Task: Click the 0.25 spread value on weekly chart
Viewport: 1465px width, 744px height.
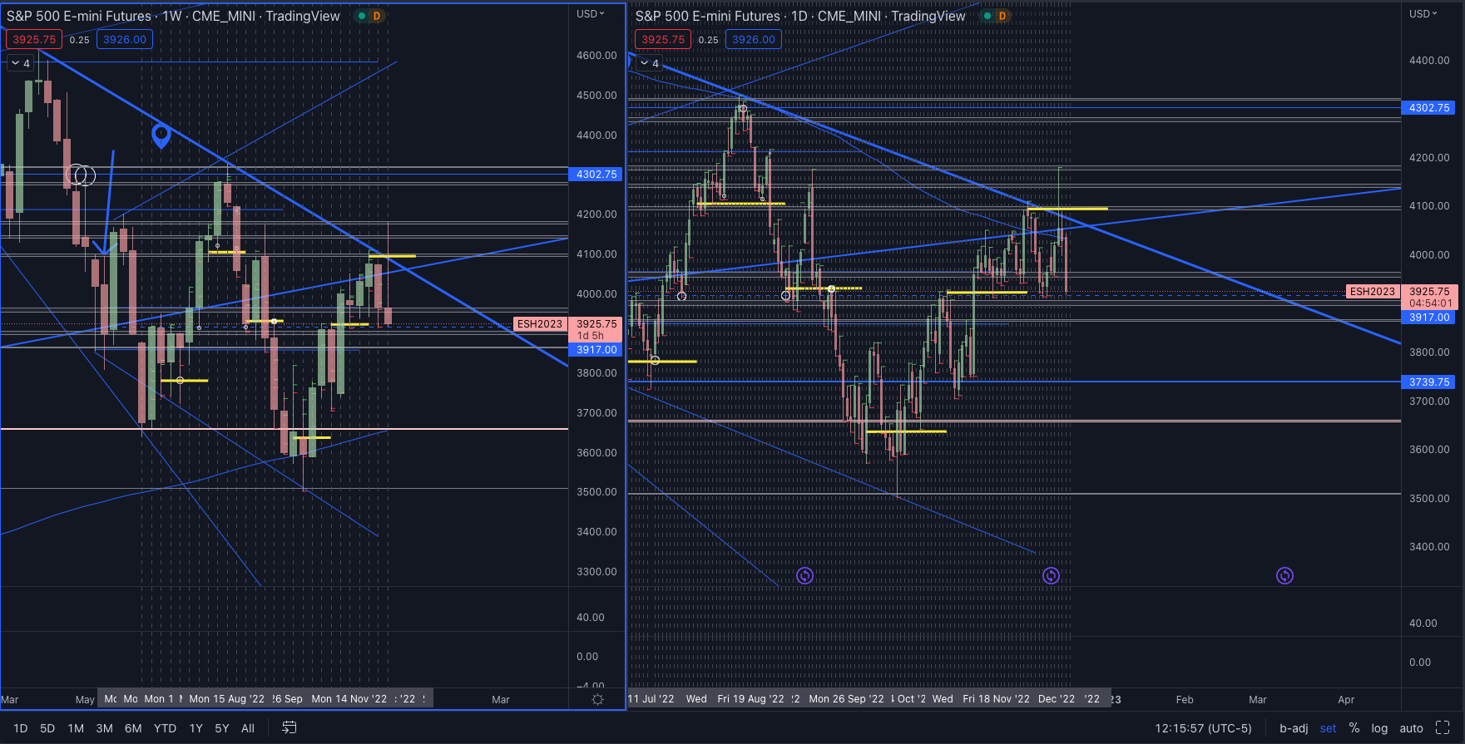Action: 79,40
